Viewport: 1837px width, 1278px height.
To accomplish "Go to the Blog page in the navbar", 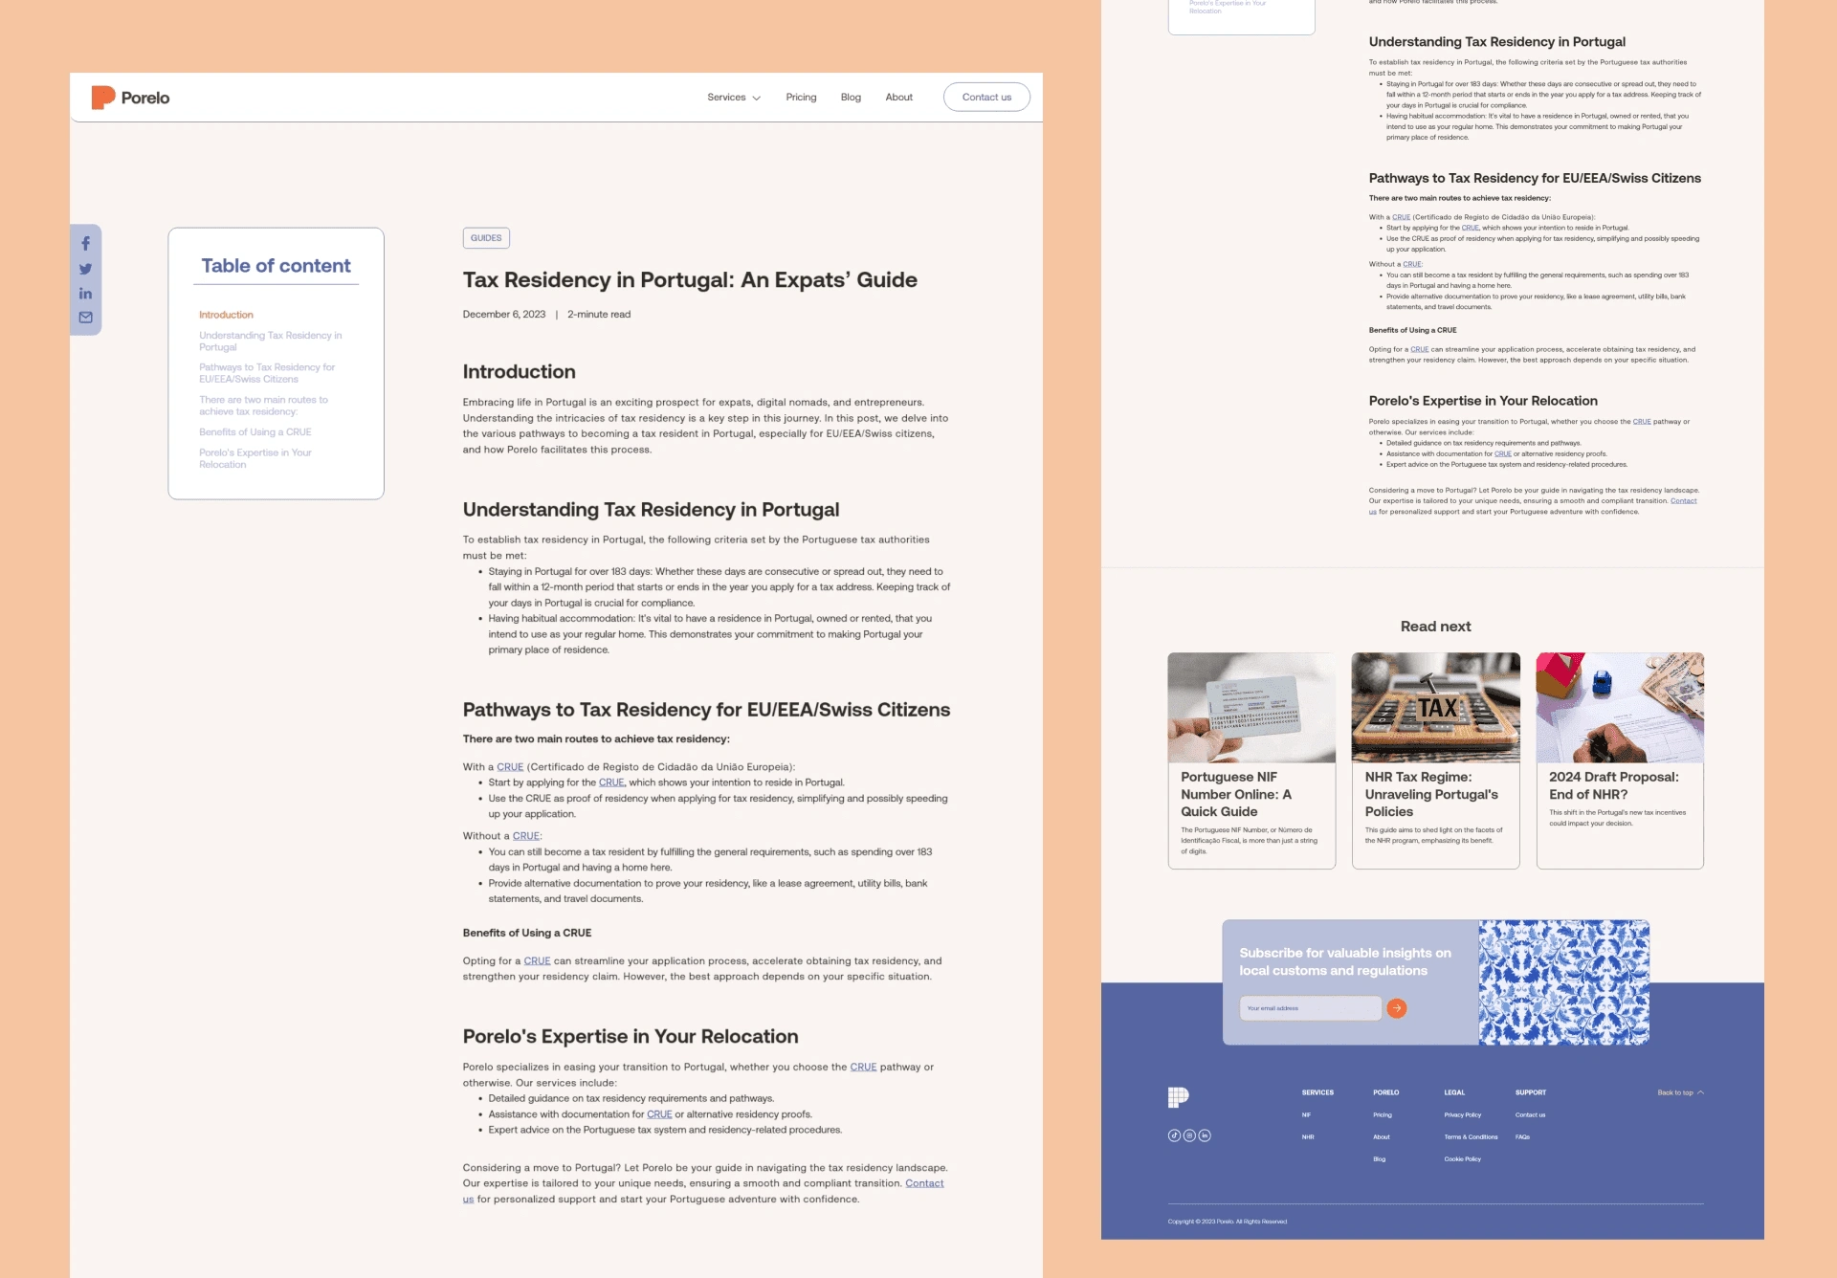I will tap(851, 98).
